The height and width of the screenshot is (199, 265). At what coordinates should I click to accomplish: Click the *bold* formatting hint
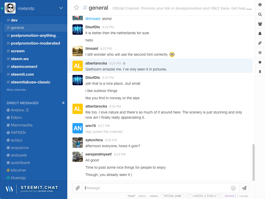131,196
